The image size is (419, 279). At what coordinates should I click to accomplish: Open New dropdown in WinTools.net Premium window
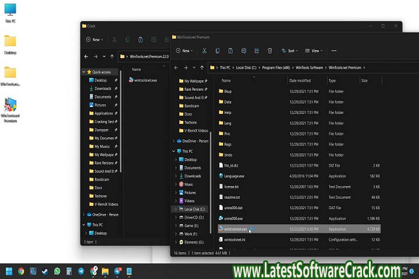184,51
